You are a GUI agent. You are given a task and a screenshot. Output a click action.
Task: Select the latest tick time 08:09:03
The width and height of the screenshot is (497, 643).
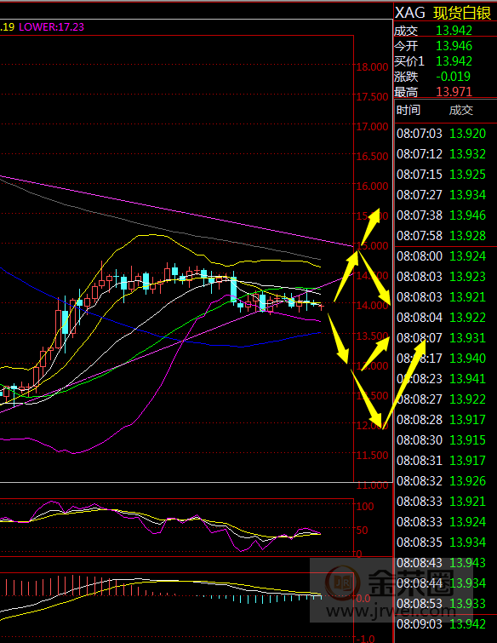coord(420,624)
